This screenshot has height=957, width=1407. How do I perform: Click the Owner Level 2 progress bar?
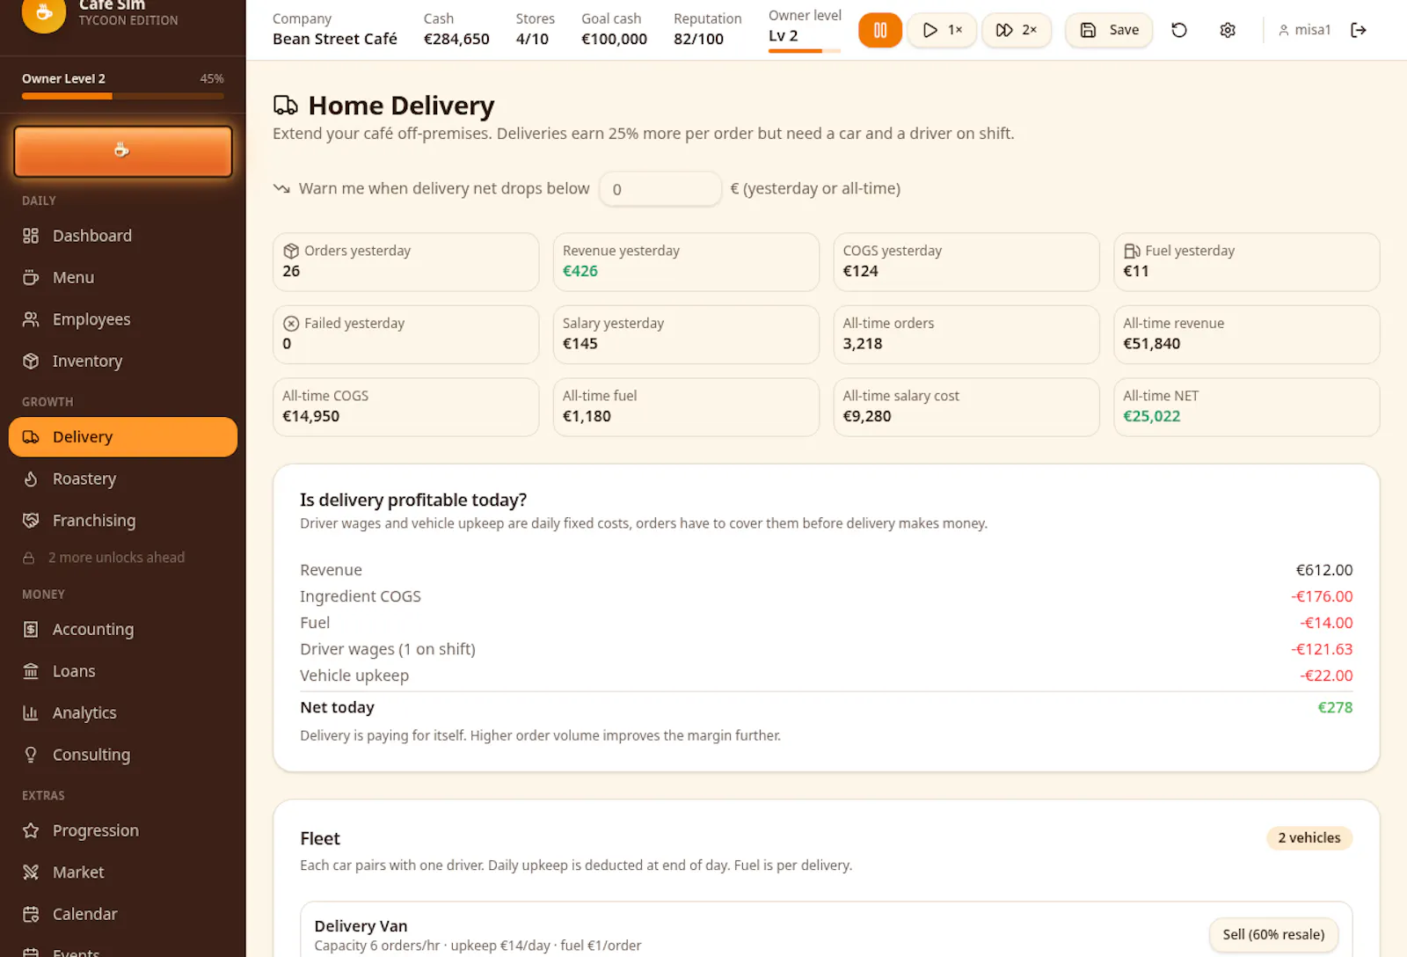123,96
